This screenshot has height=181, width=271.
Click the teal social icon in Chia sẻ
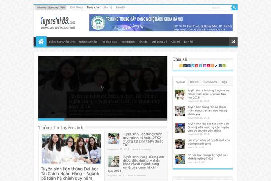201,66
